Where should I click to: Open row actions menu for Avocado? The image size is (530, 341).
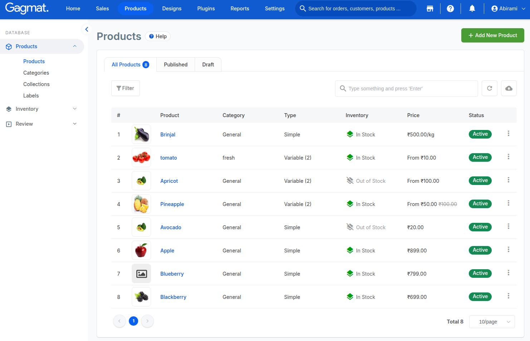tap(508, 226)
